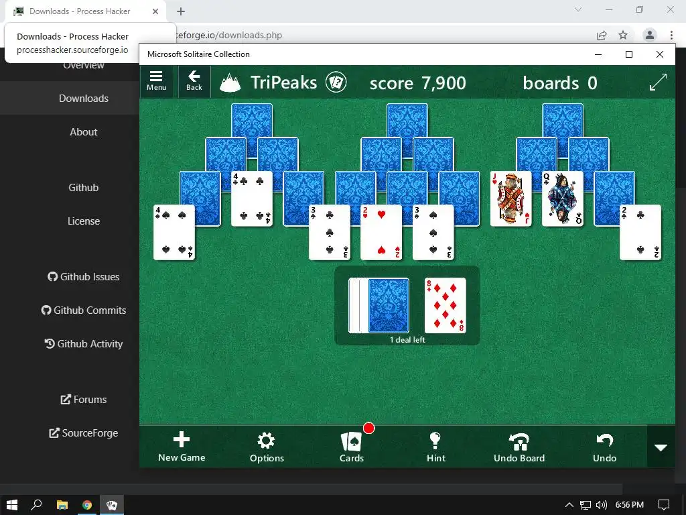Play the 4 of spades card
This screenshot has height=515, width=686.
coord(174,233)
